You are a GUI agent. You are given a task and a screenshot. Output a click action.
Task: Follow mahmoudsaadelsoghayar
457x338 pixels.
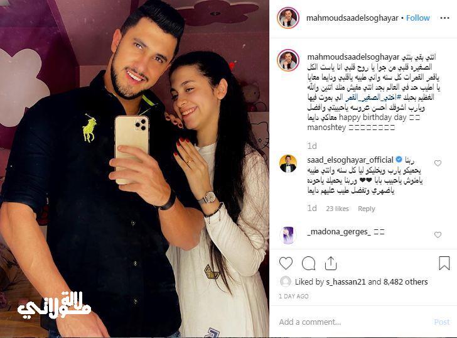click(x=418, y=18)
